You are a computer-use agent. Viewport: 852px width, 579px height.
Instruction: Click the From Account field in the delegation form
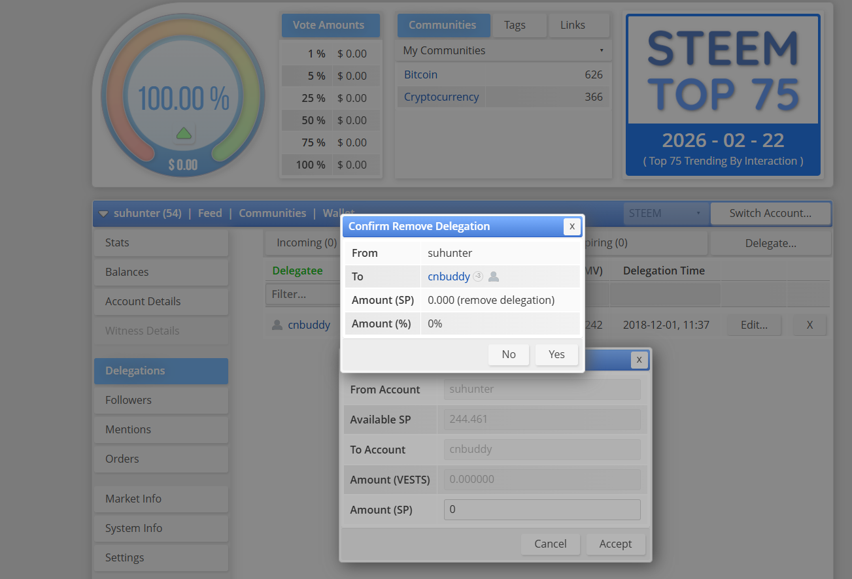(542, 389)
